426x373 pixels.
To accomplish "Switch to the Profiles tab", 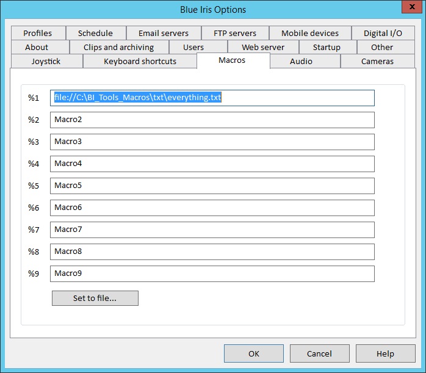I will point(38,33).
